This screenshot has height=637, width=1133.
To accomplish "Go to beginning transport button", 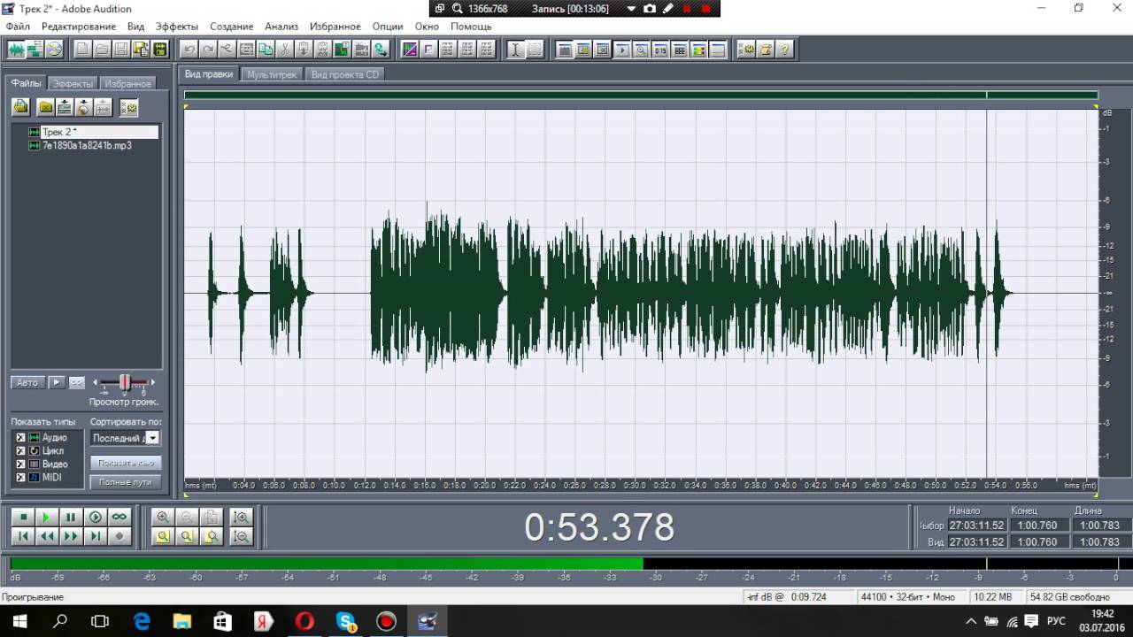I will coord(24,536).
